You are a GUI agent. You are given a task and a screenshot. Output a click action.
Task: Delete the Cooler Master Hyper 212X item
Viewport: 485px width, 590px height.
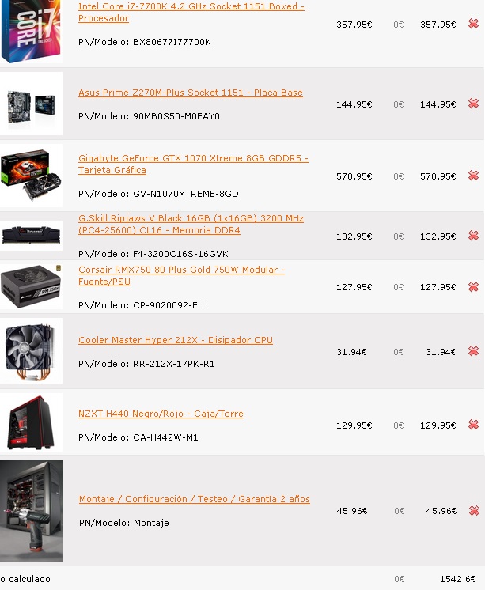pos(473,351)
